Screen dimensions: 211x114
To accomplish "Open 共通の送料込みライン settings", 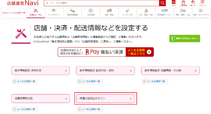I will pyautogui.click(x=105, y=98).
